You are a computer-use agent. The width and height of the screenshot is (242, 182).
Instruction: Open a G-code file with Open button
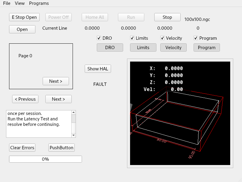(x=22, y=29)
